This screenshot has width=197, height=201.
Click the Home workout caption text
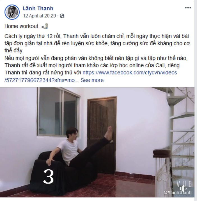[22, 26]
